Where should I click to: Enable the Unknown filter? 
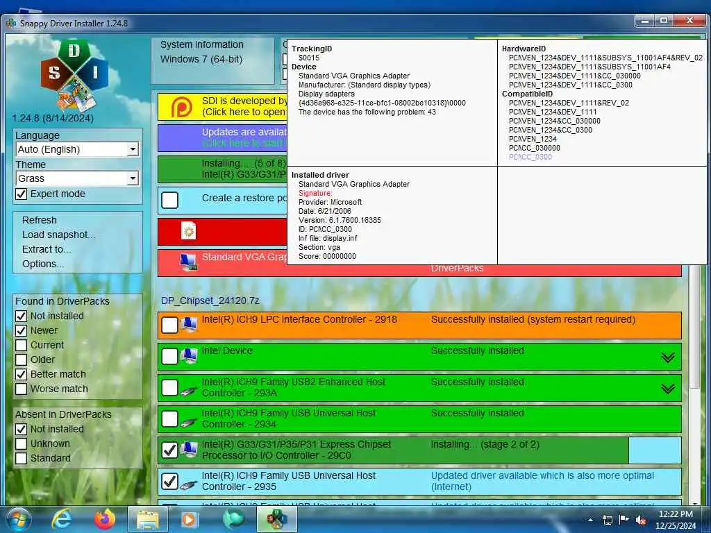22,443
